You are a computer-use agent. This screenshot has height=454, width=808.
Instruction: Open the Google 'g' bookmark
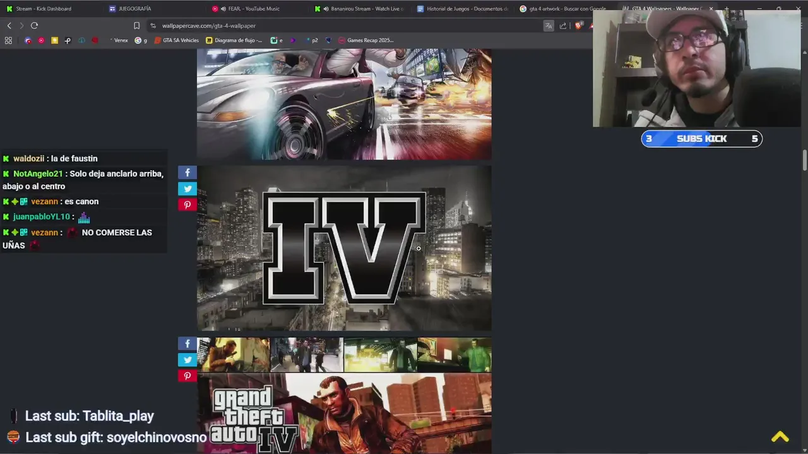(141, 40)
